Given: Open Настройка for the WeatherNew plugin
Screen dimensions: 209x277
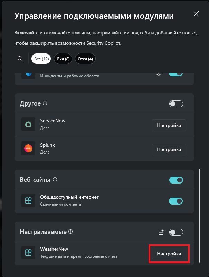Looking at the screenshot, I should point(169,253).
